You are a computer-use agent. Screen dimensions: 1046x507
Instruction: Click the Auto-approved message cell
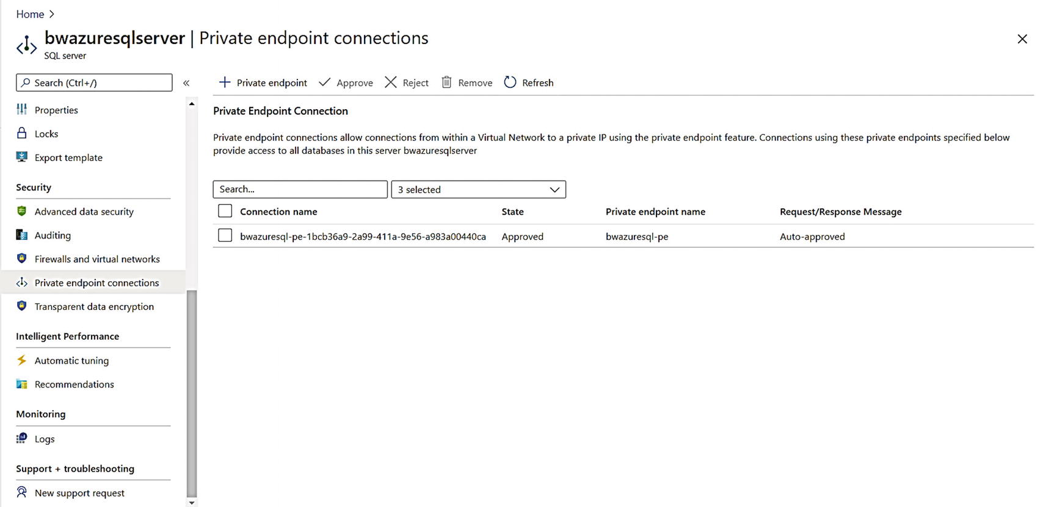(x=812, y=236)
